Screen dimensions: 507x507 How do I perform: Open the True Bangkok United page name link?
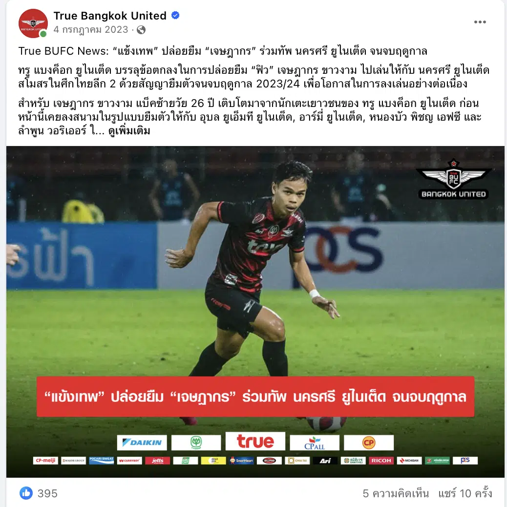click(x=110, y=16)
